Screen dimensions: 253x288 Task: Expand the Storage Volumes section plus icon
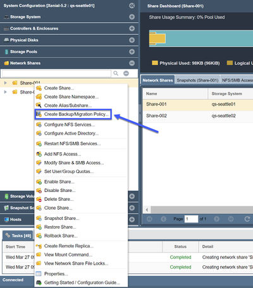(132, 196)
